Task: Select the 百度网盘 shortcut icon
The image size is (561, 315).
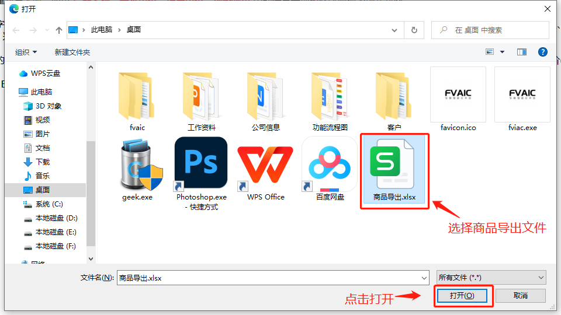Action: (x=330, y=164)
